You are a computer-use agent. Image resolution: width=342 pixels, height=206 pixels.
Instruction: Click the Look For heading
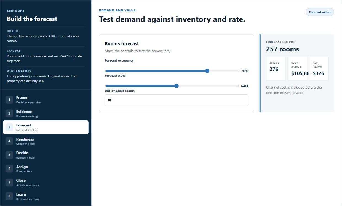tap(14, 51)
